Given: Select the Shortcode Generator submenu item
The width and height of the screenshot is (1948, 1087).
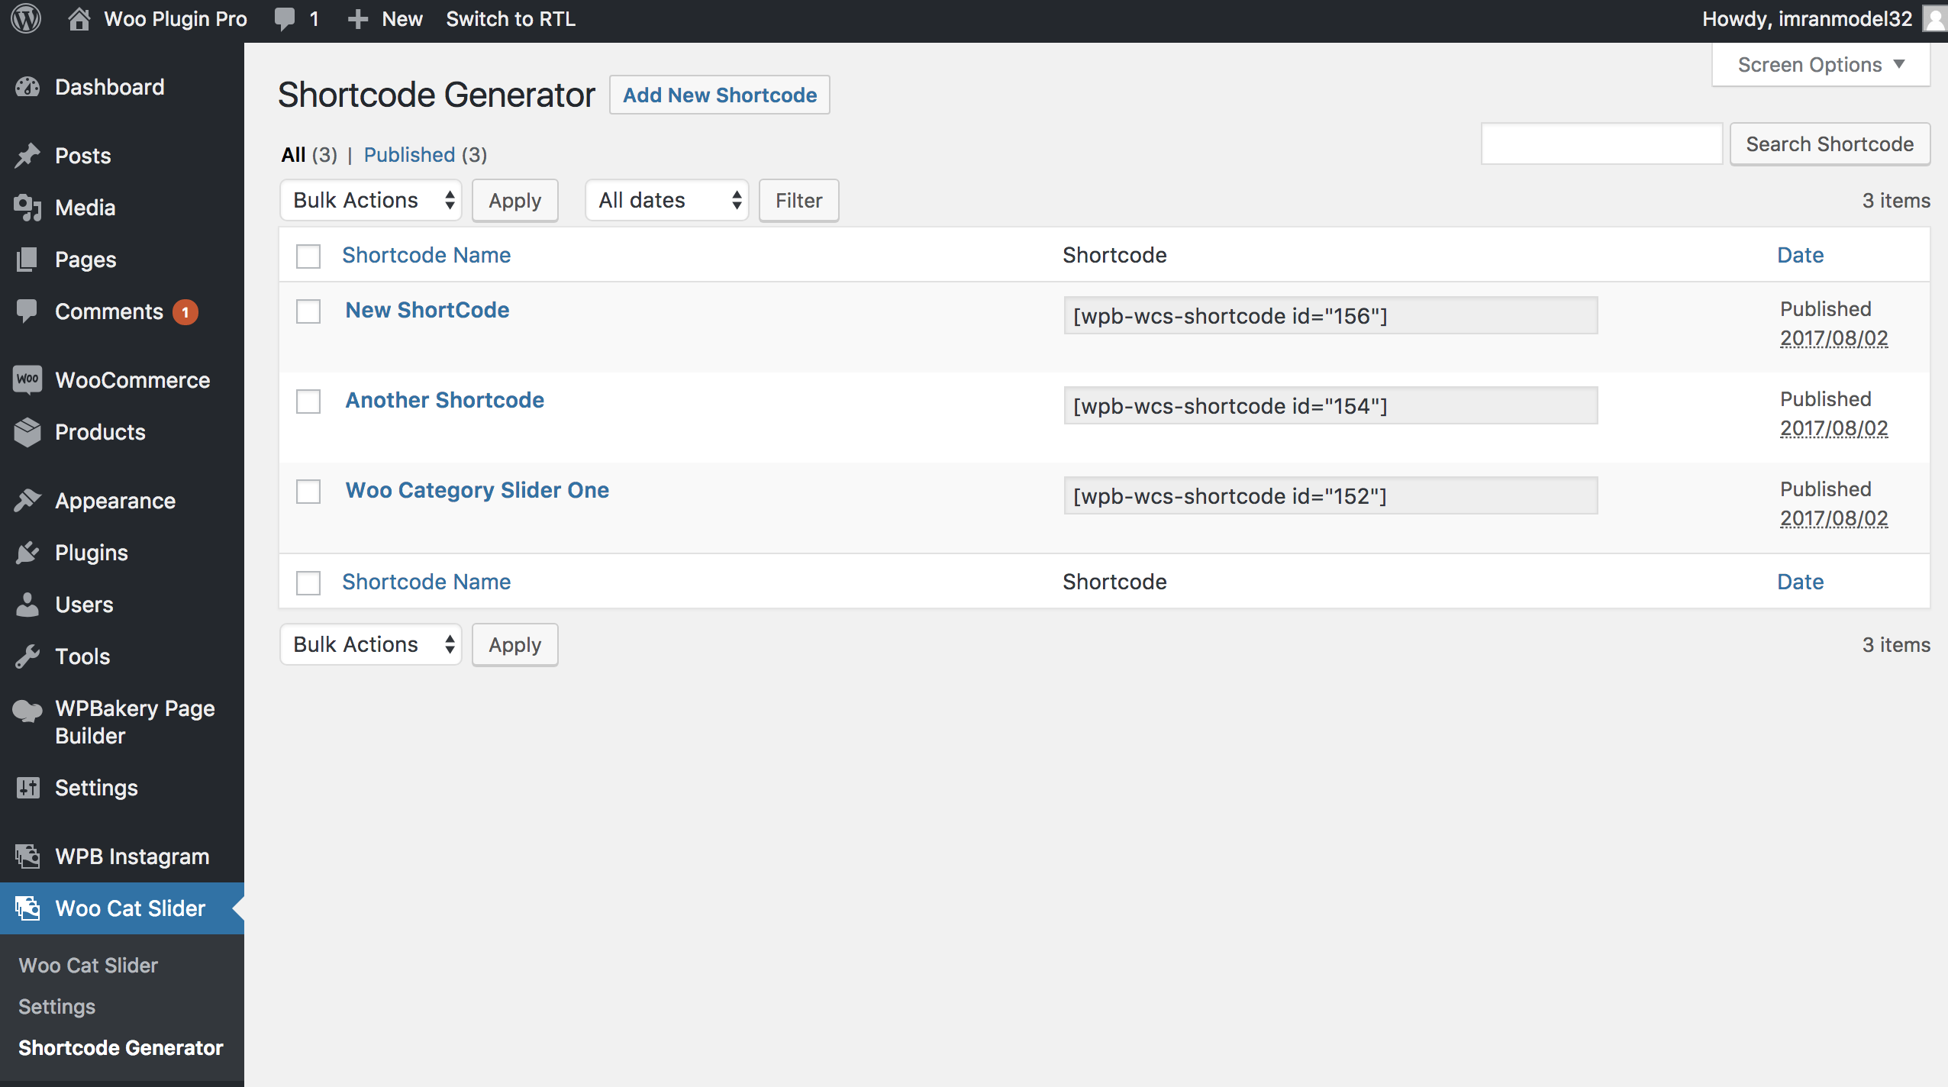Looking at the screenshot, I should tap(121, 1048).
